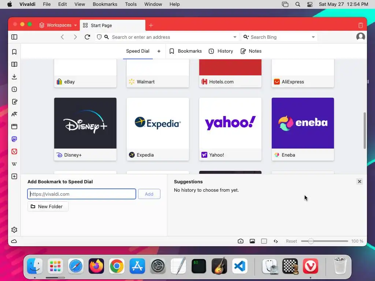
Task: Open the Window panel in sidebar
Action: coord(14,127)
